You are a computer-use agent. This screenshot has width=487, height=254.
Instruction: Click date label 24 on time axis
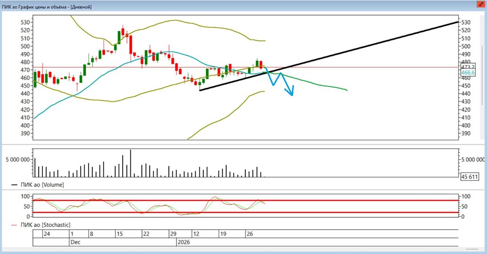tap(47, 234)
